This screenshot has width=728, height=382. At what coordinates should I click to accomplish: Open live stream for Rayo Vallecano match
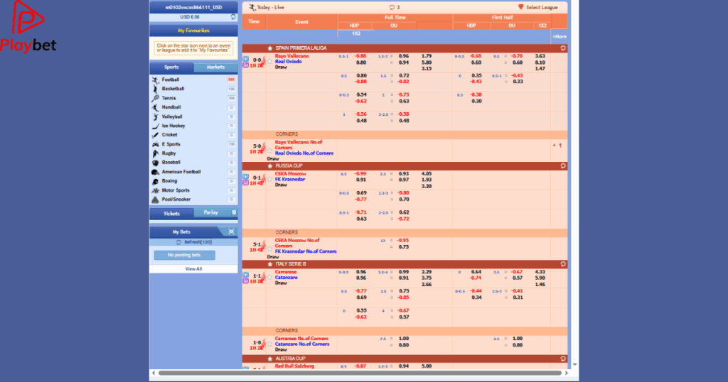(x=245, y=60)
